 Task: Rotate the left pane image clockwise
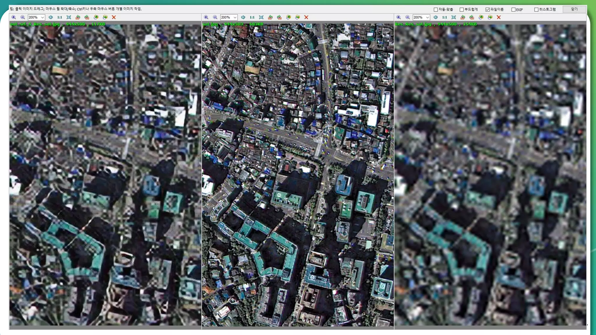coord(87,17)
